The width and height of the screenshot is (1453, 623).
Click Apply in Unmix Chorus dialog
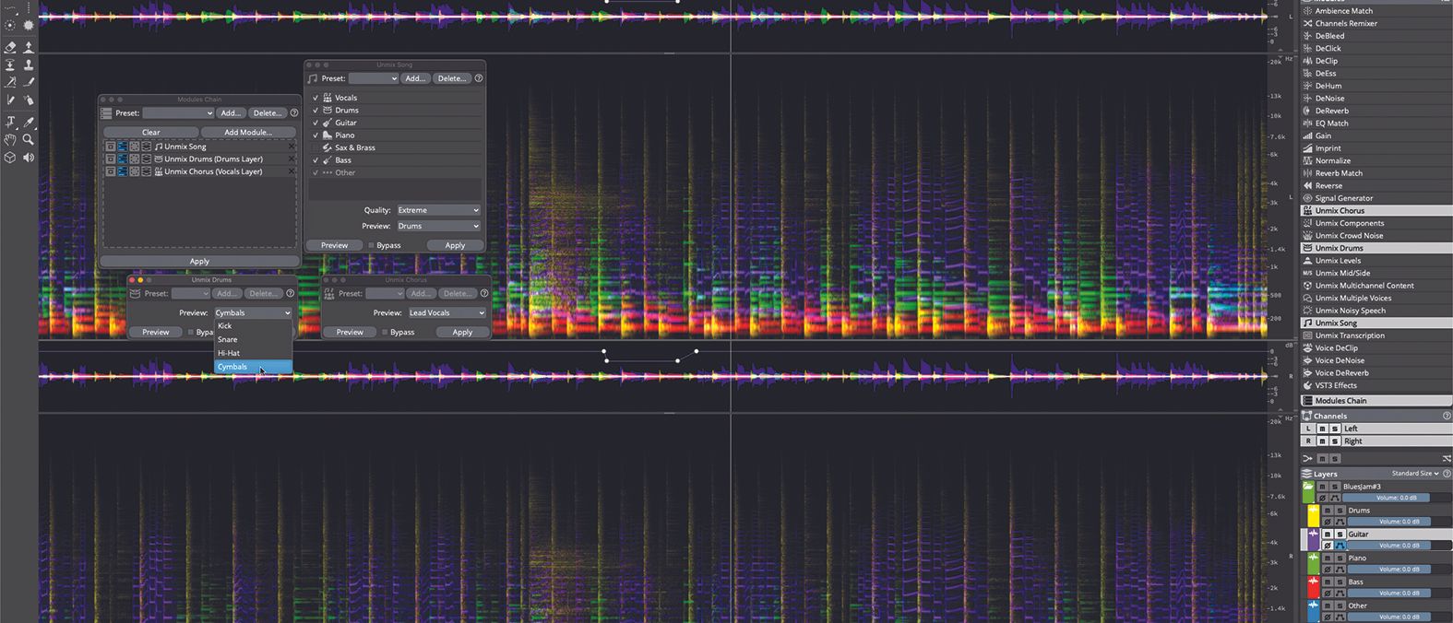click(x=462, y=332)
